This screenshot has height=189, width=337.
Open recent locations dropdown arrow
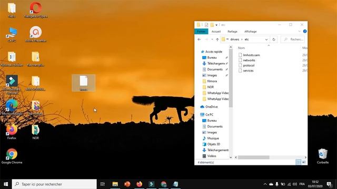pos(212,39)
